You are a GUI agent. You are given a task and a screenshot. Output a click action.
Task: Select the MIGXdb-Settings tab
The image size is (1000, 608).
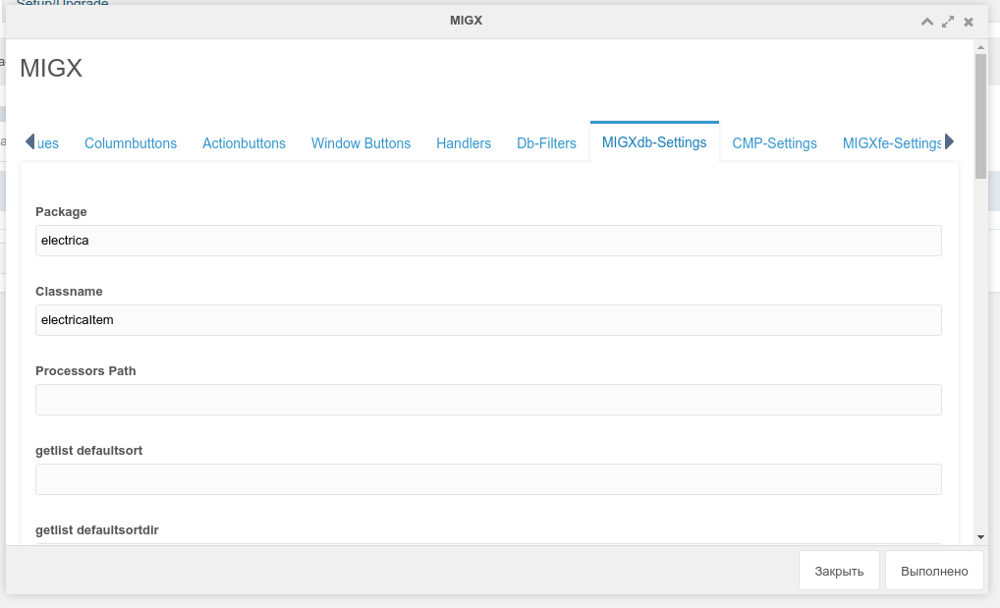pos(654,141)
